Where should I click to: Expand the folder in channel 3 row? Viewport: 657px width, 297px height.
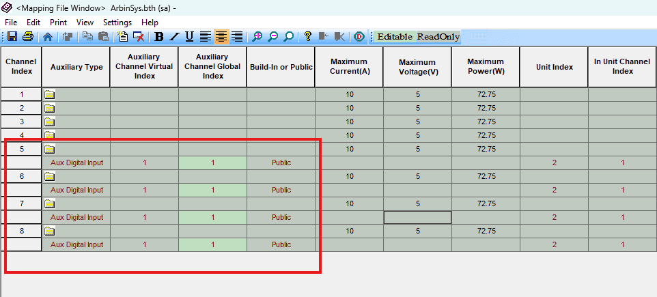(50, 122)
